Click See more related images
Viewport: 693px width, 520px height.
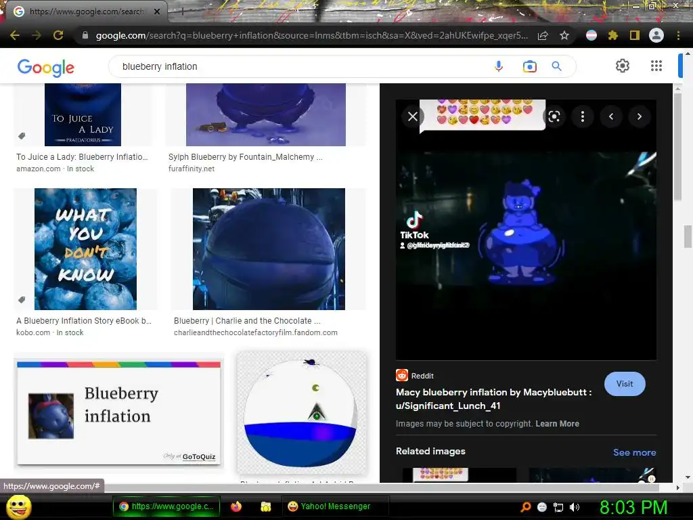coord(634,452)
